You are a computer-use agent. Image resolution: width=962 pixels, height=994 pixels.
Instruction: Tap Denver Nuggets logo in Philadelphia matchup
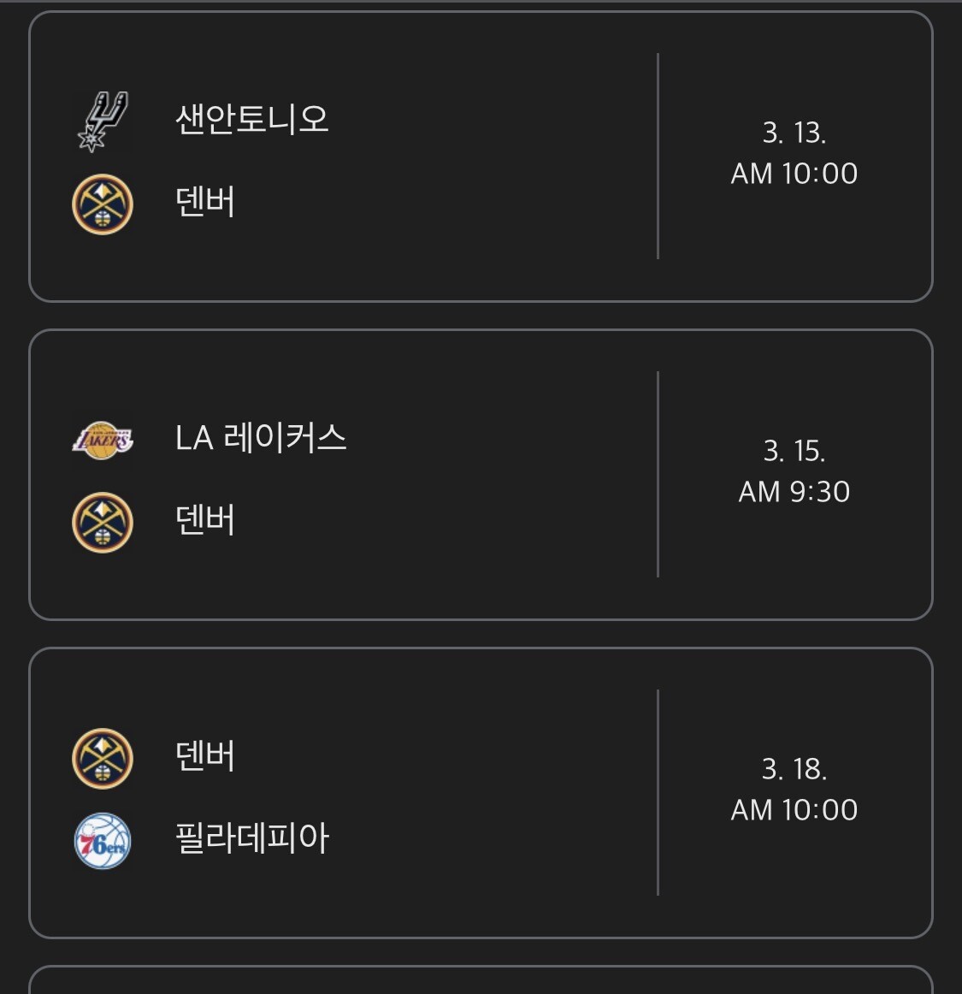(x=103, y=758)
